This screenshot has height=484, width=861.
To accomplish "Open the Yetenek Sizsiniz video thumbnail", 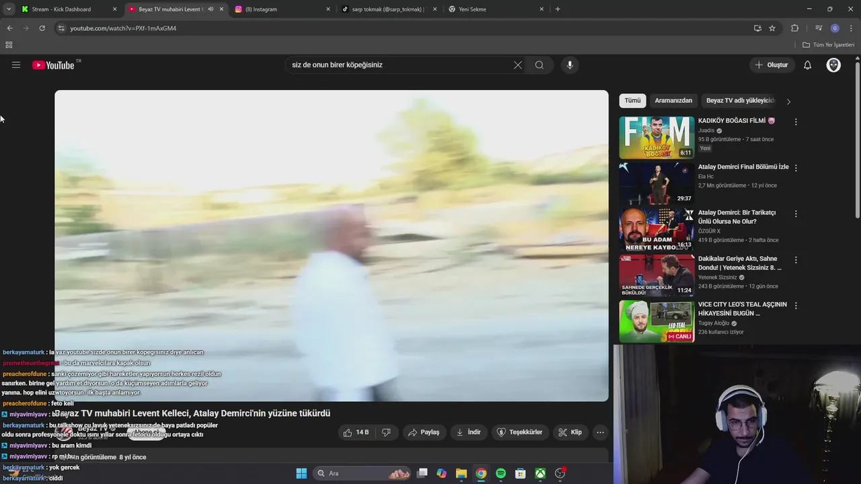I will [x=657, y=275].
